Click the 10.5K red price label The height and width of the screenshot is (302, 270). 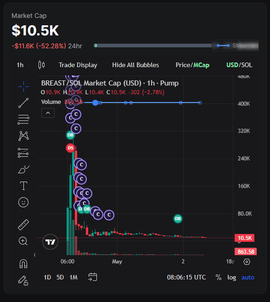click(245, 238)
